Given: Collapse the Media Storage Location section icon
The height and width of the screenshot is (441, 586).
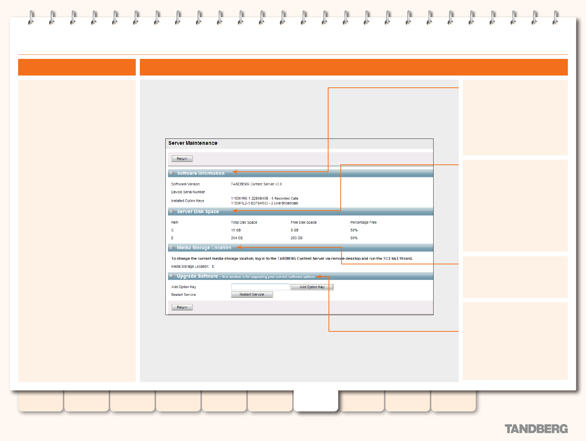Looking at the screenshot, I should (171, 247).
